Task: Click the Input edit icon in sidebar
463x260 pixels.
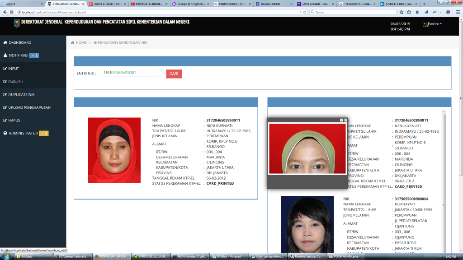Action: point(5,69)
